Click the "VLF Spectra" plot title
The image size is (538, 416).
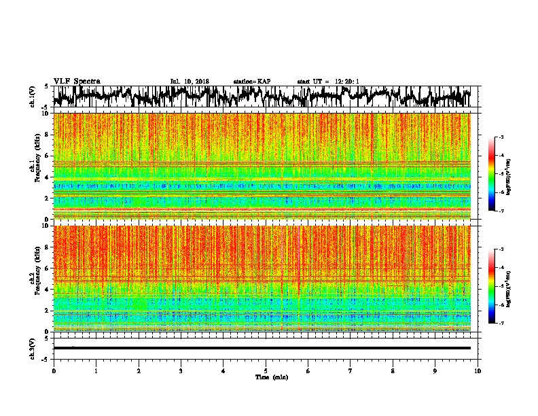pyautogui.click(x=77, y=81)
